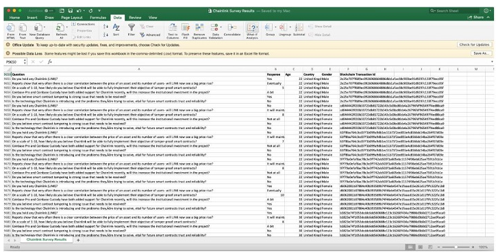
Task: Click the zoom slider in status bar
Action: point(456,247)
